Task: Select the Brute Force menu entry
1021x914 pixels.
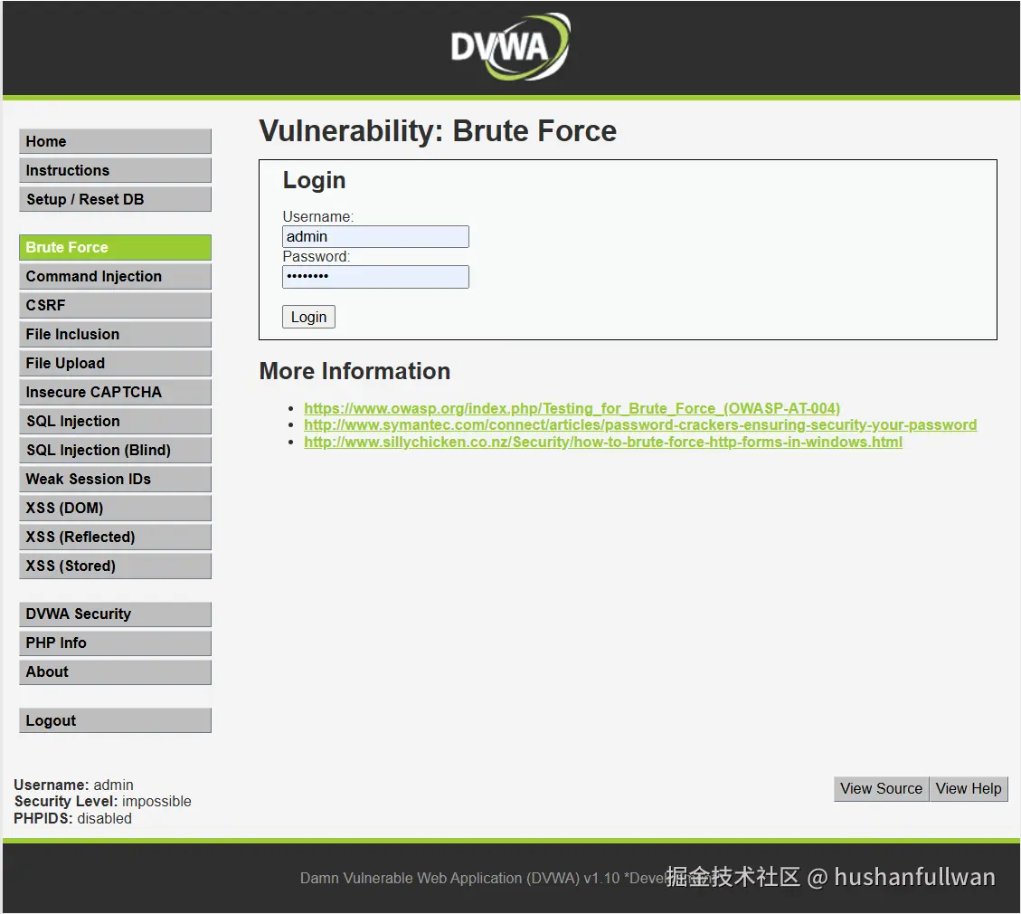Action: tap(115, 248)
